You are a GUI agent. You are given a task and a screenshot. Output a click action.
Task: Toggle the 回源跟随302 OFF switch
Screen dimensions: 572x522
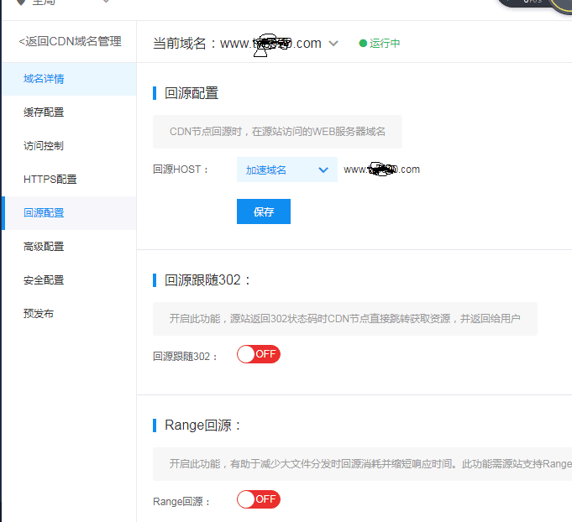point(258,354)
